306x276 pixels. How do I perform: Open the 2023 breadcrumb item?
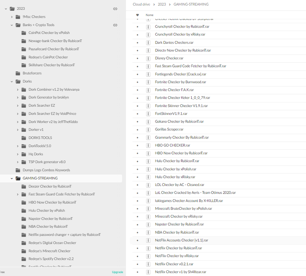point(162,4)
